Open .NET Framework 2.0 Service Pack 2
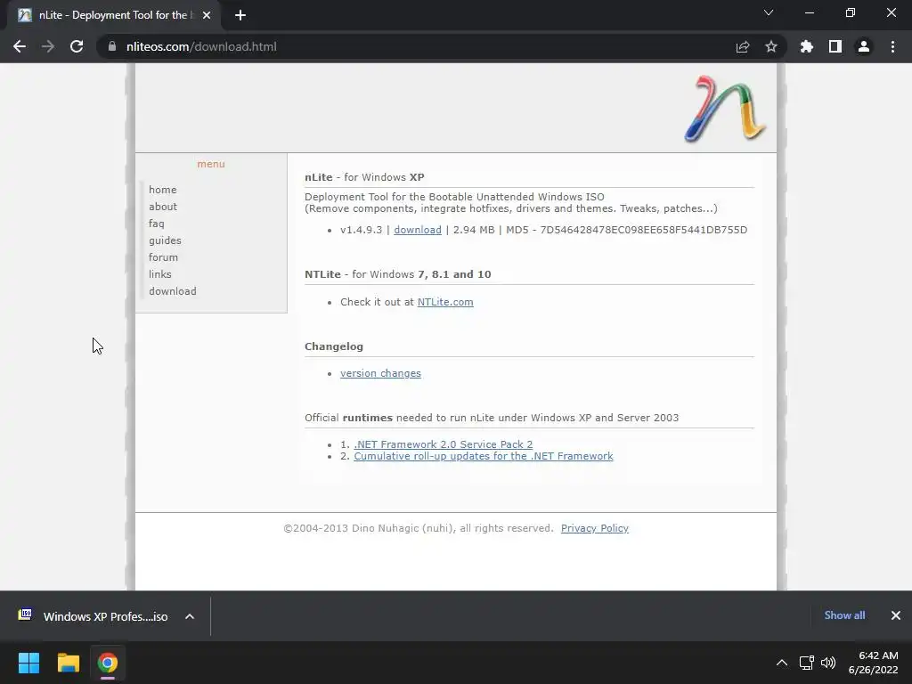 coord(444,444)
